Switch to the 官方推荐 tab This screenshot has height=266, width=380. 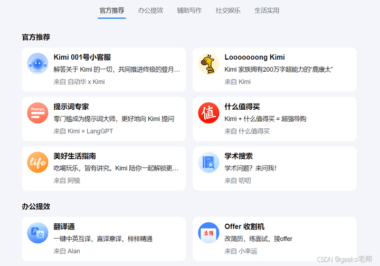(x=112, y=11)
